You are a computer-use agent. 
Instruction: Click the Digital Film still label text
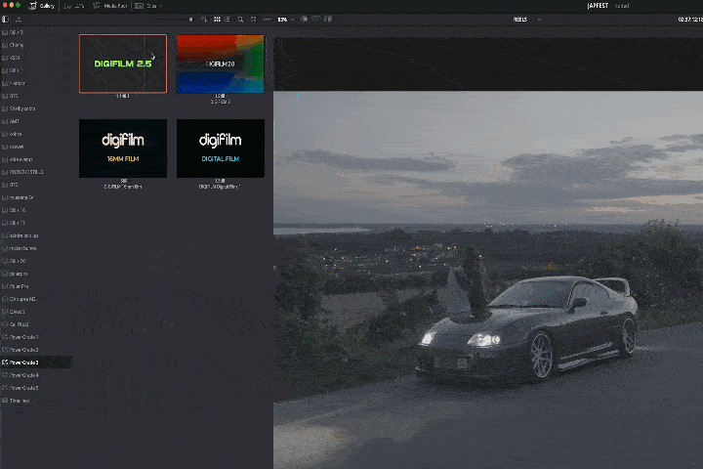[220, 187]
